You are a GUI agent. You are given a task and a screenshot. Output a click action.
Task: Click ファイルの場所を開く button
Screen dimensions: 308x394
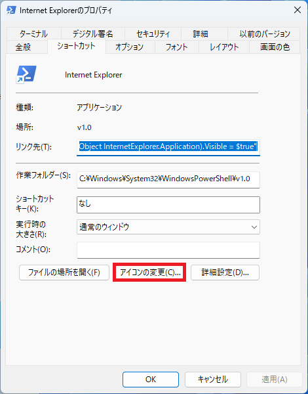click(x=64, y=273)
